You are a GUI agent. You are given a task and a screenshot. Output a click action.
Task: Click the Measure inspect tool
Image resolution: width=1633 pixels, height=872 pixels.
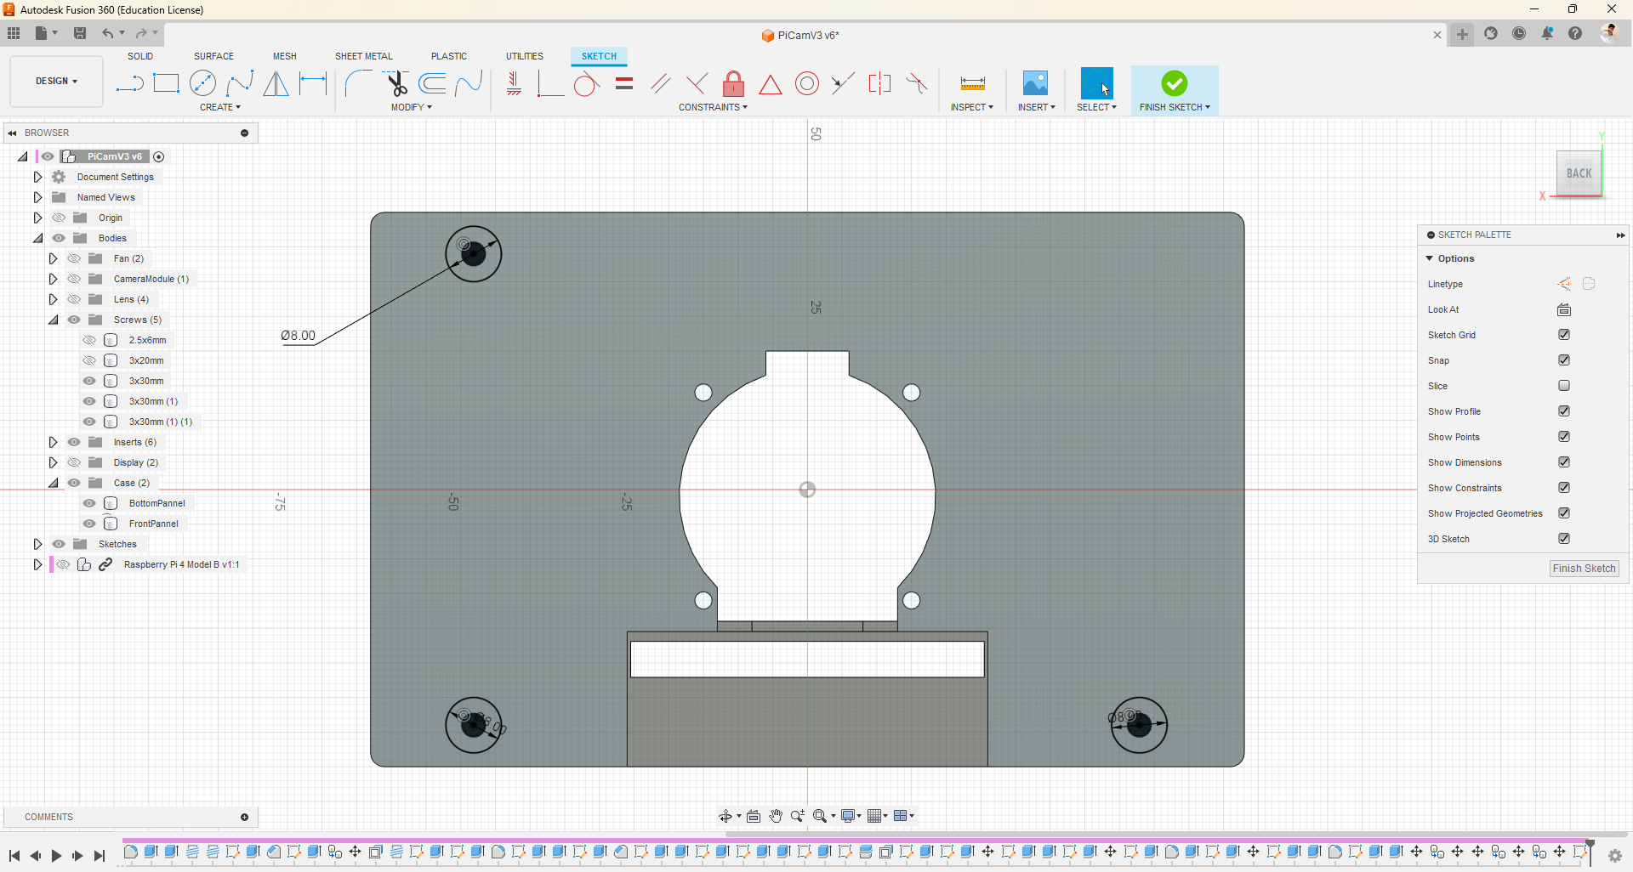972,83
